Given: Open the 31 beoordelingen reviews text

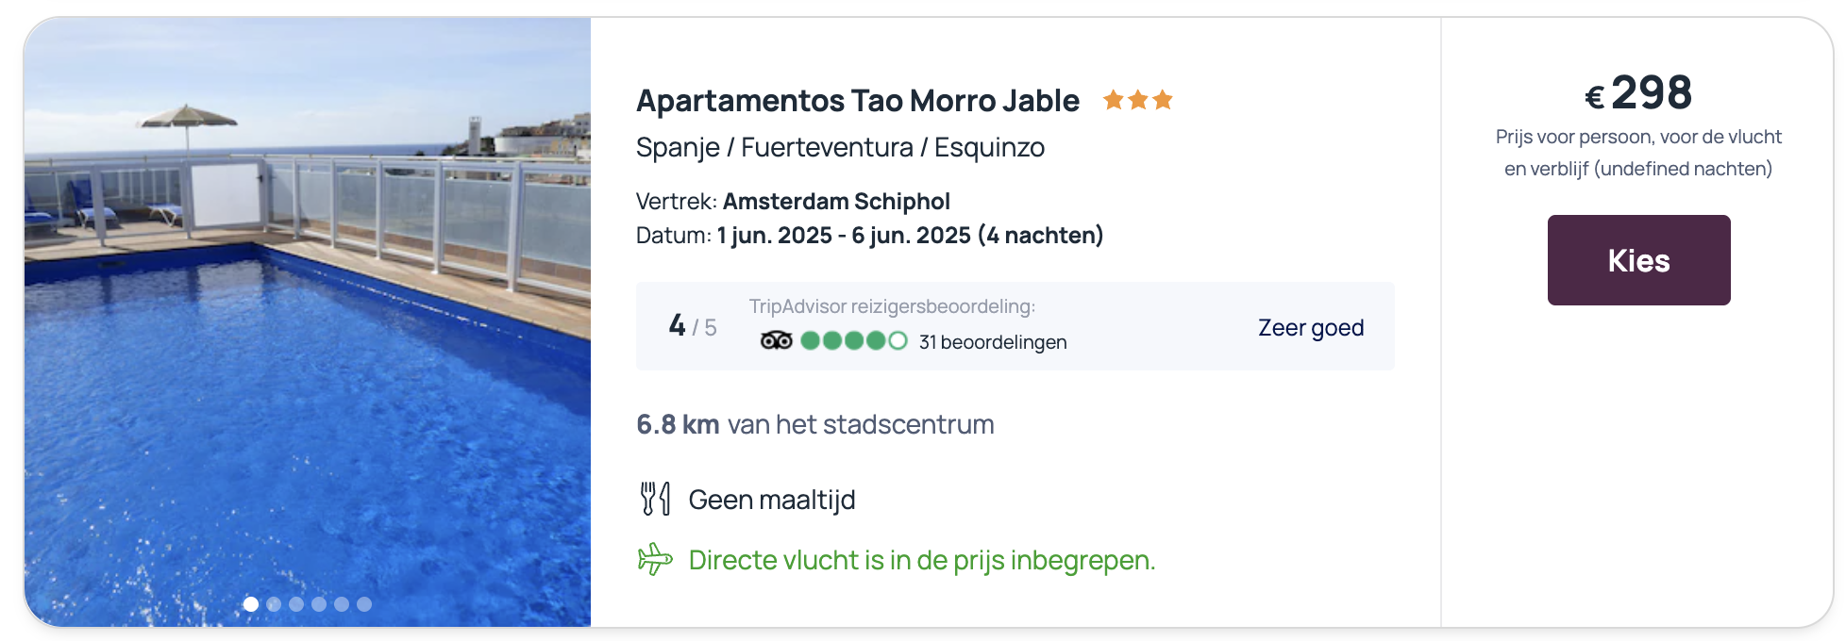Looking at the screenshot, I should (x=993, y=342).
